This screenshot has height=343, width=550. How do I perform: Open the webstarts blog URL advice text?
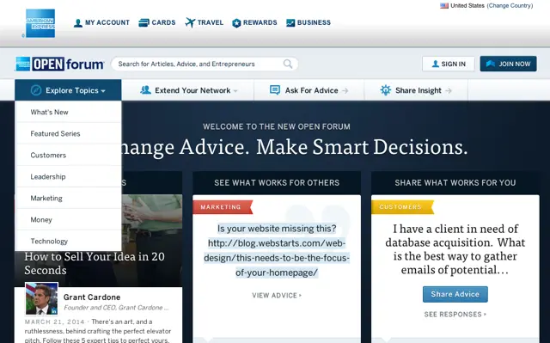pos(277,250)
